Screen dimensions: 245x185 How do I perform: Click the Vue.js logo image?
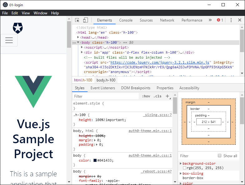33,92
